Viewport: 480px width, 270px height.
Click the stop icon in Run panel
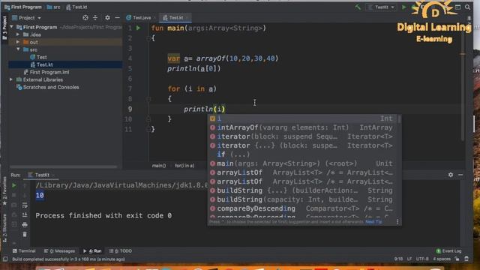tap(13, 195)
